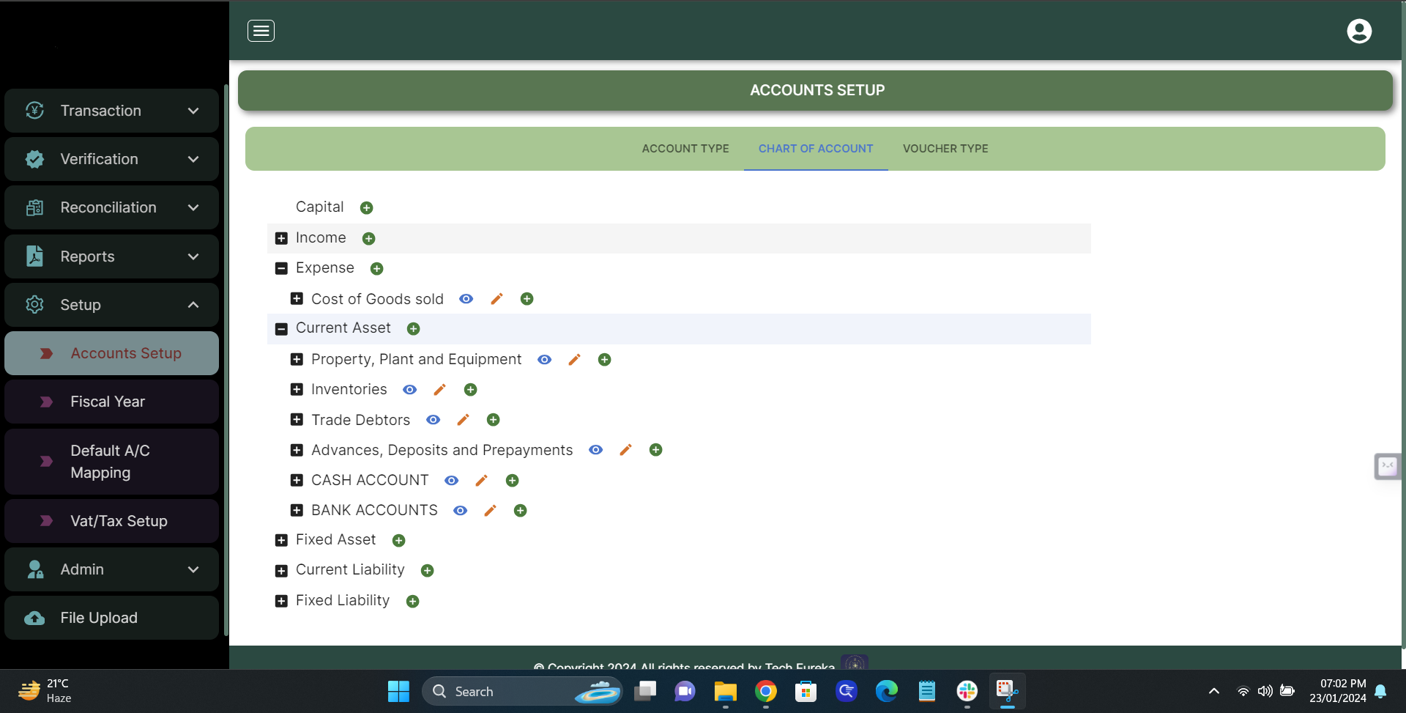Click the eye icon for Inventories

click(x=410, y=390)
